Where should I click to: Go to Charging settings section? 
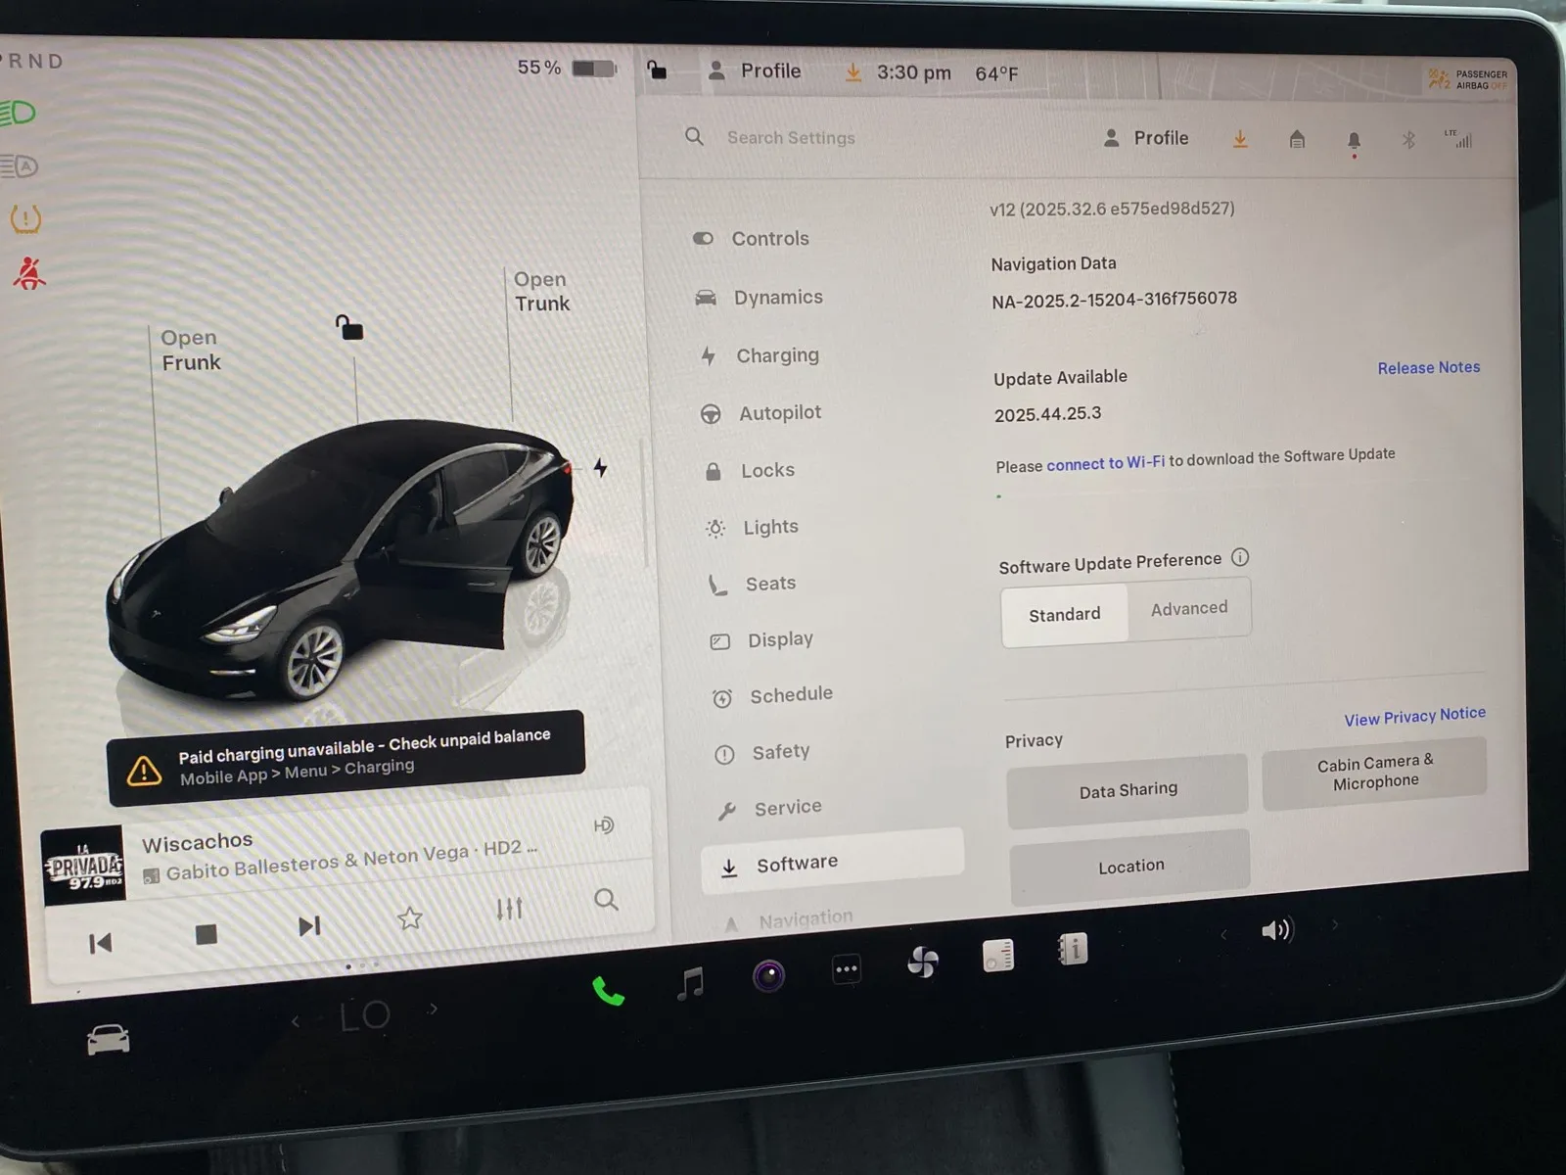coord(777,355)
